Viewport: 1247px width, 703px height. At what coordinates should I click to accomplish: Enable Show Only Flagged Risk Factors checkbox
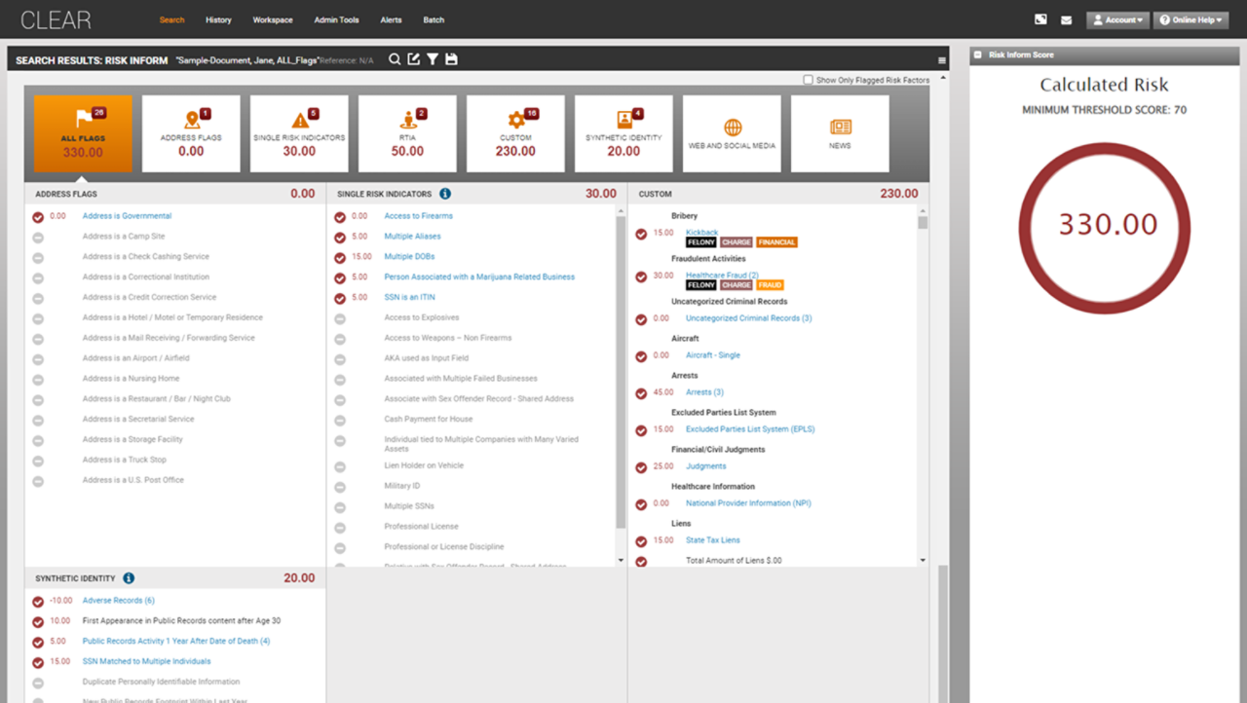pyautogui.click(x=808, y=80)
